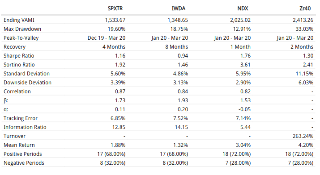Select the SPXTR recovery cell 4 Months
The height and width of the screenshot is (175, 320).
(114, 47)
